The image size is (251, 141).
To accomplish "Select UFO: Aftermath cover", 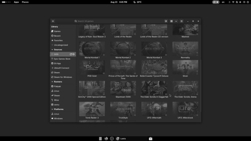I will pos(154,109).
